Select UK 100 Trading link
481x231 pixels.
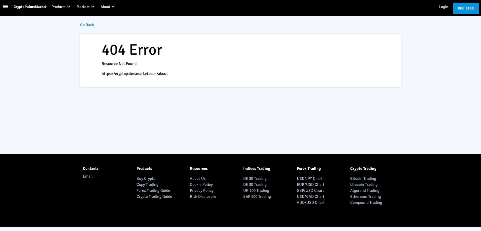(x=256, y=191)
